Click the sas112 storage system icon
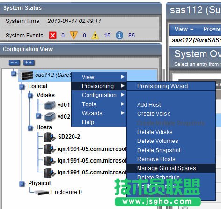This screenshot has width=221, height=209. click(x=27, y=75)
